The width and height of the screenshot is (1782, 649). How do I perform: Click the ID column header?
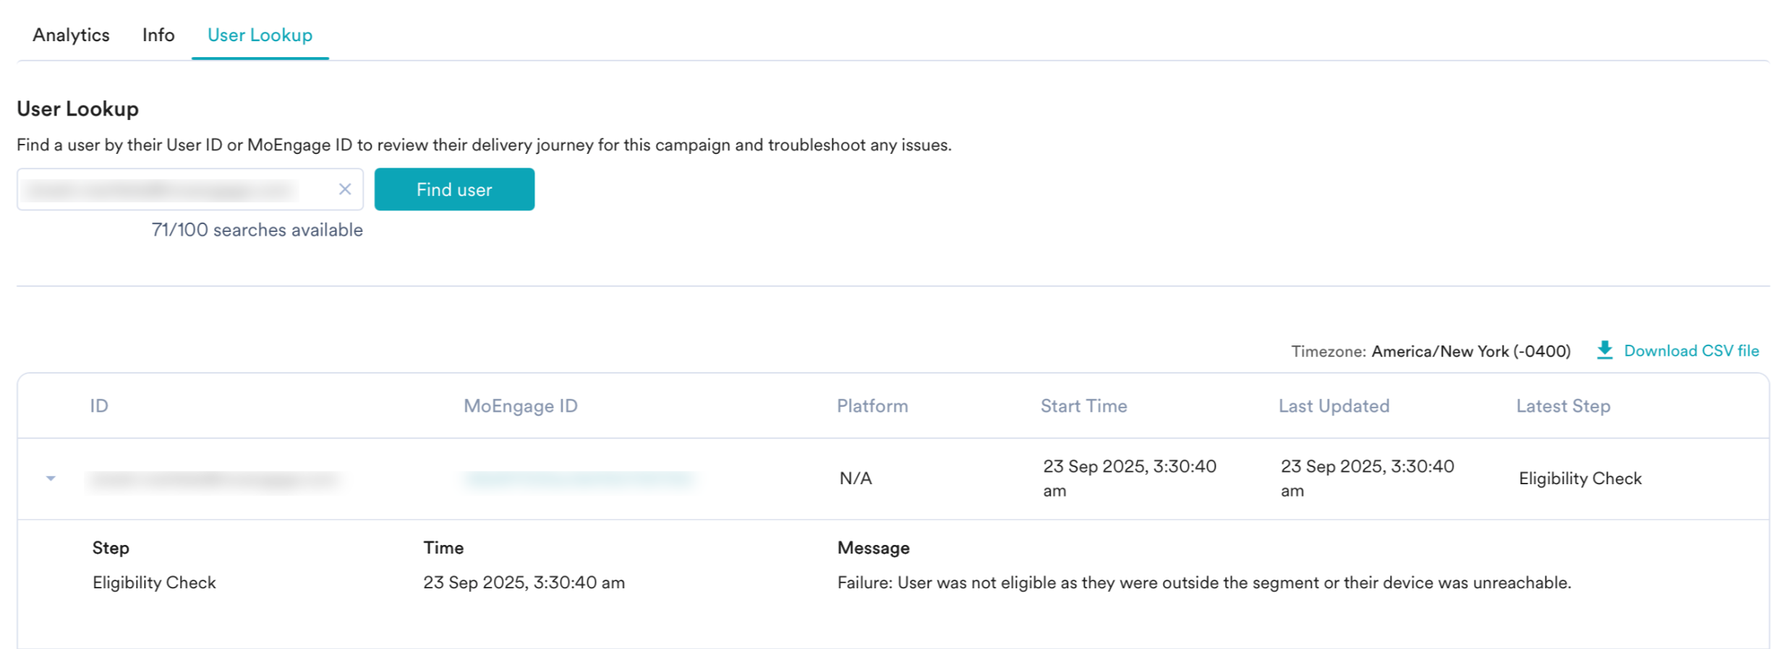pyautogui.click(x=99, y=406)
